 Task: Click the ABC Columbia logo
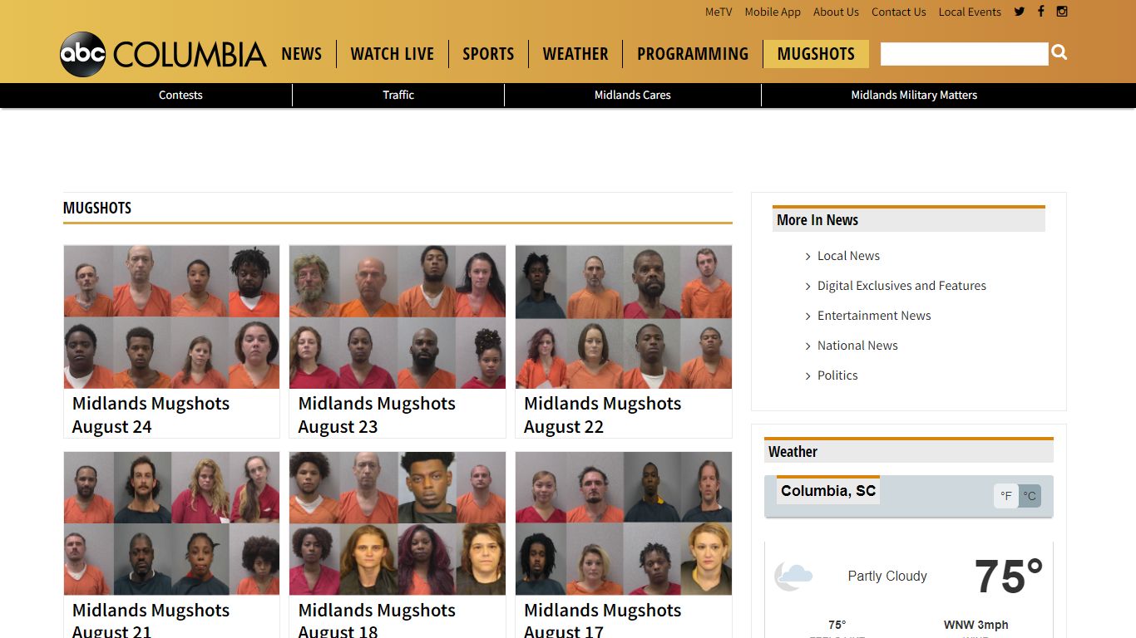pyautogui.click(x=164, y=54)
